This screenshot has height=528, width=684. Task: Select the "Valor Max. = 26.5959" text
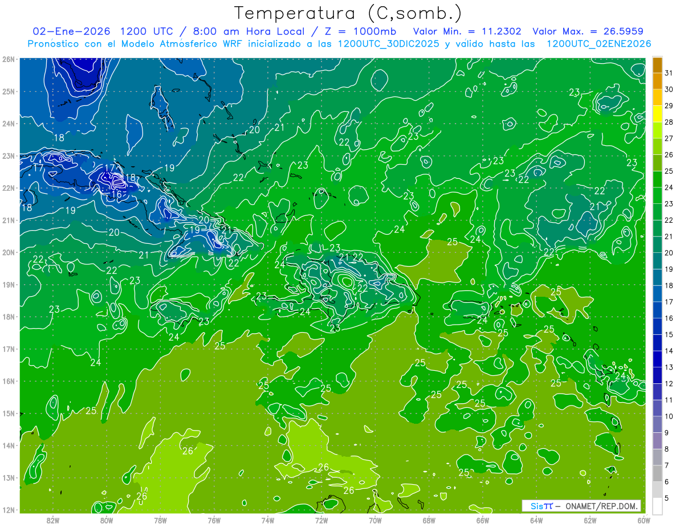(x=589, y=31)
